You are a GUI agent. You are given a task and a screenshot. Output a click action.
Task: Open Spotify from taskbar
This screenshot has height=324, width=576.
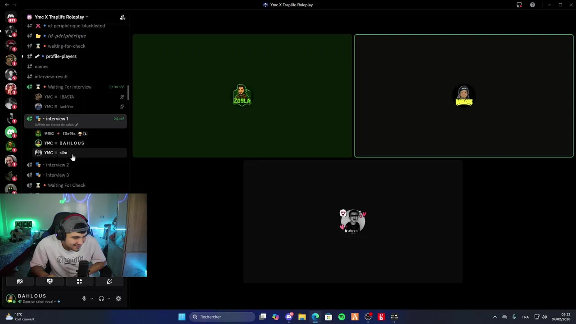click(x=342, y=317)
